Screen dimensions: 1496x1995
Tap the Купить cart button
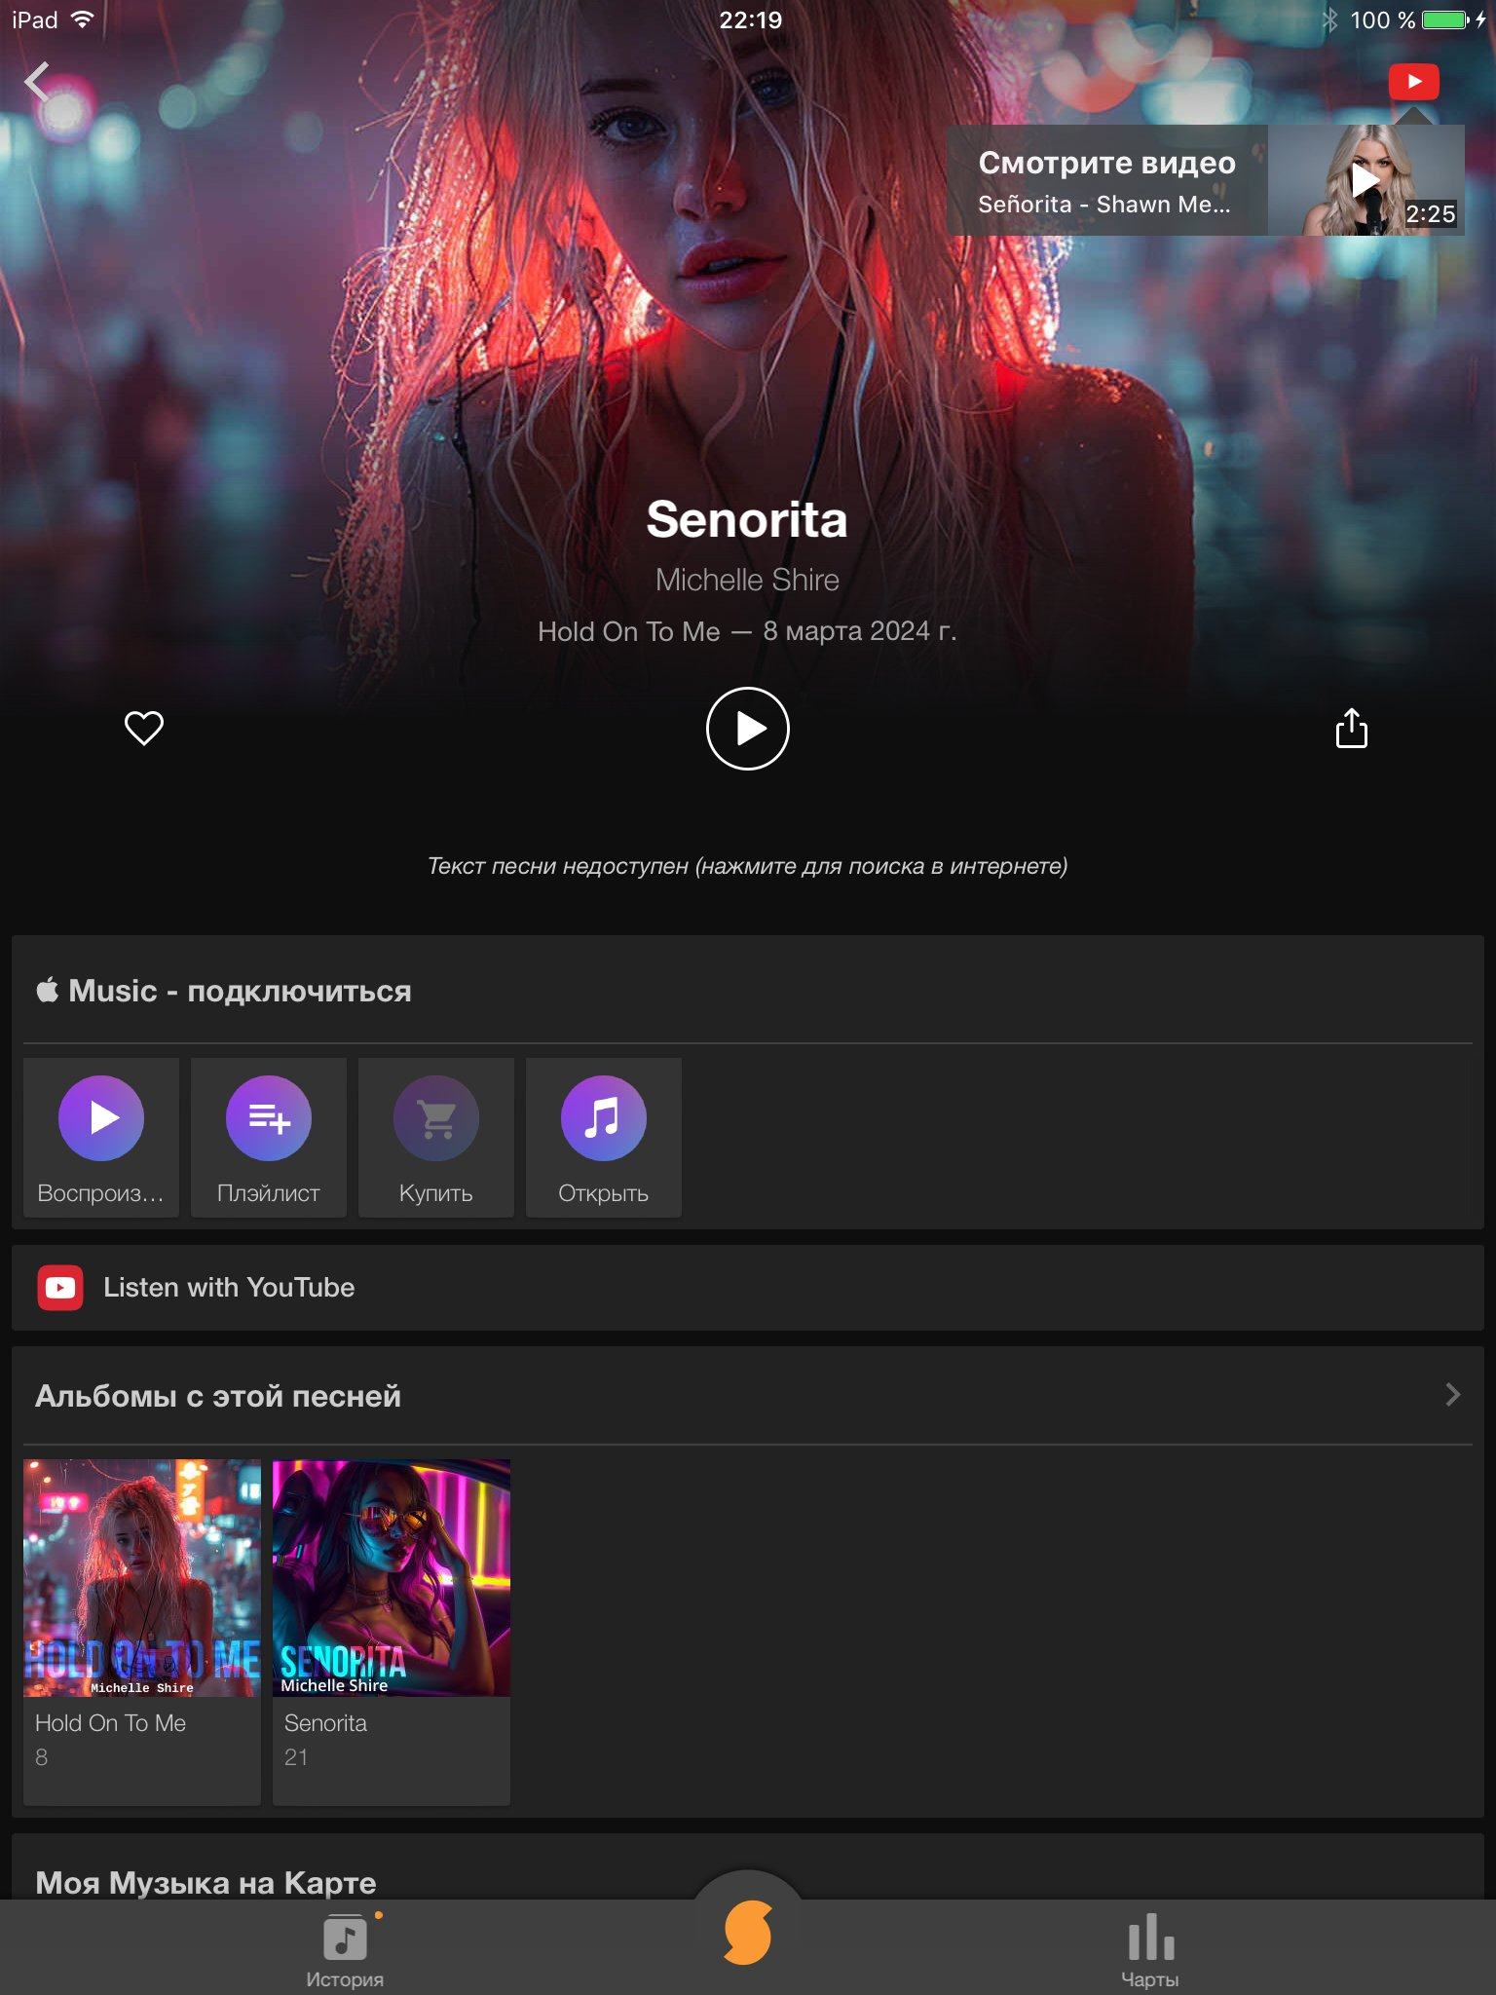[436, 1137]
